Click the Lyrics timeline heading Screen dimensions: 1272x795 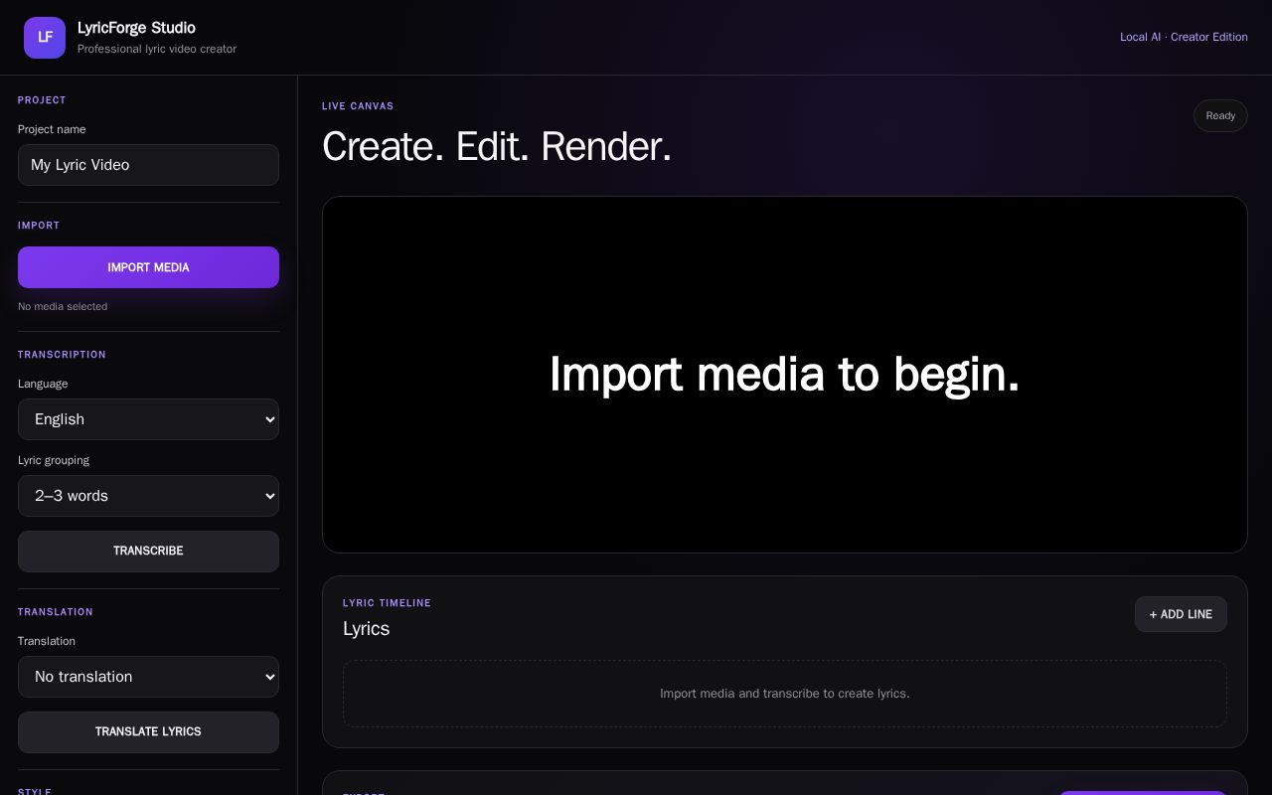pyautogui.click(x=366, y=629)
